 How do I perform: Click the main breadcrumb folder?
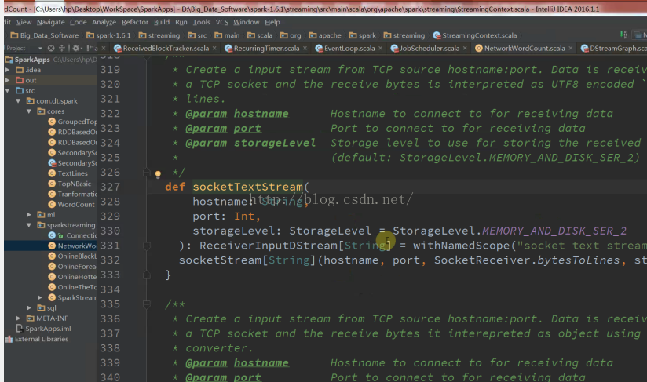click(227, 35)
